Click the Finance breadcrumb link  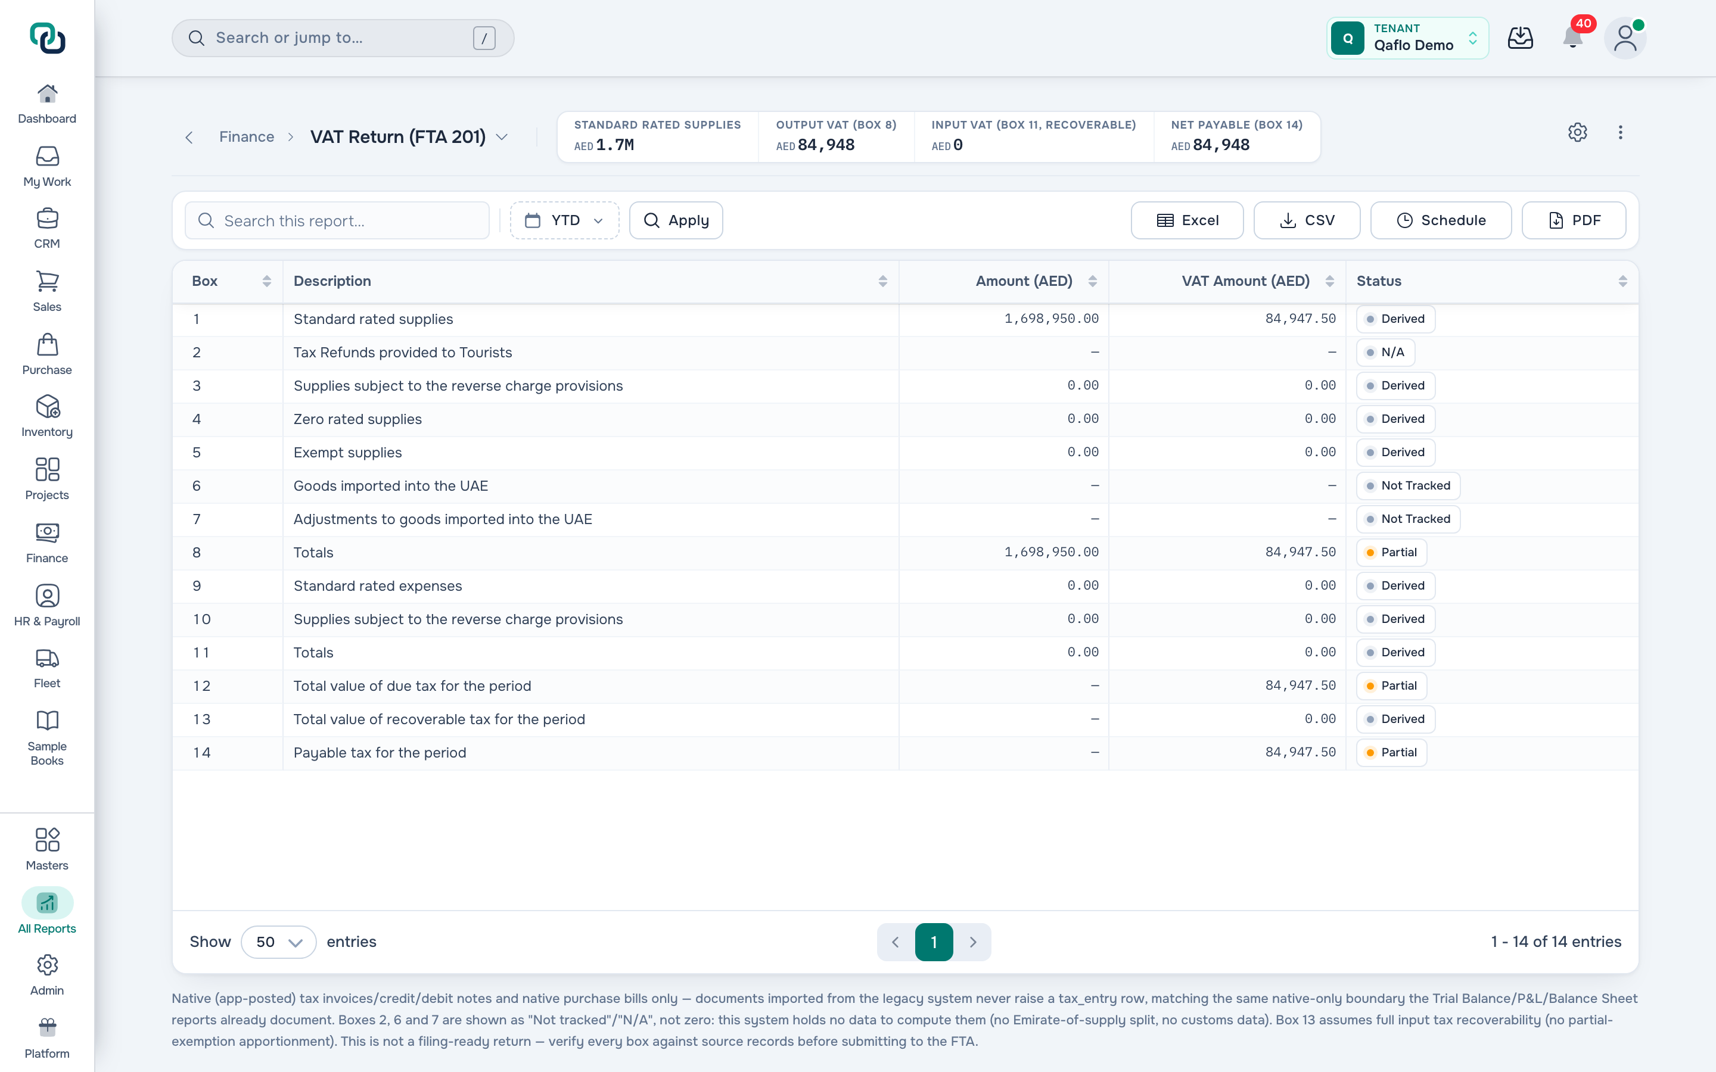coord(246,137)
